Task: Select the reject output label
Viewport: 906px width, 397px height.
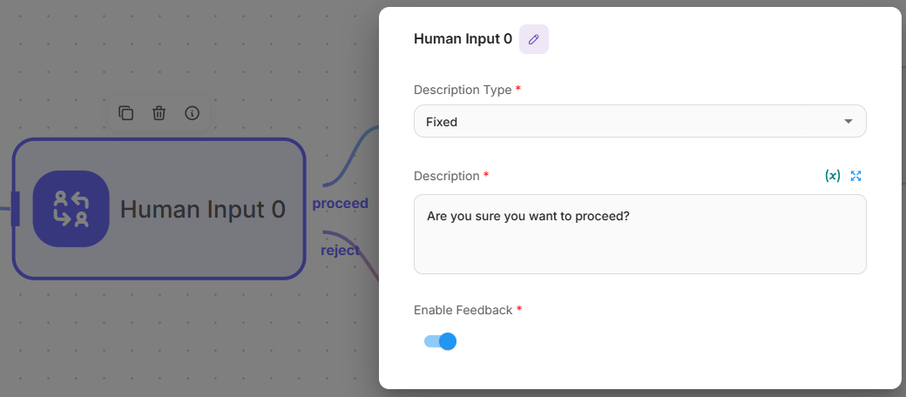Action: click(340, 250)
